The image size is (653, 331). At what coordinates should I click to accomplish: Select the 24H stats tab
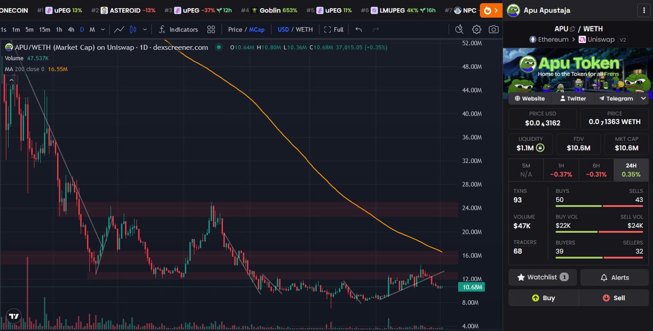[x=631, y=170]
